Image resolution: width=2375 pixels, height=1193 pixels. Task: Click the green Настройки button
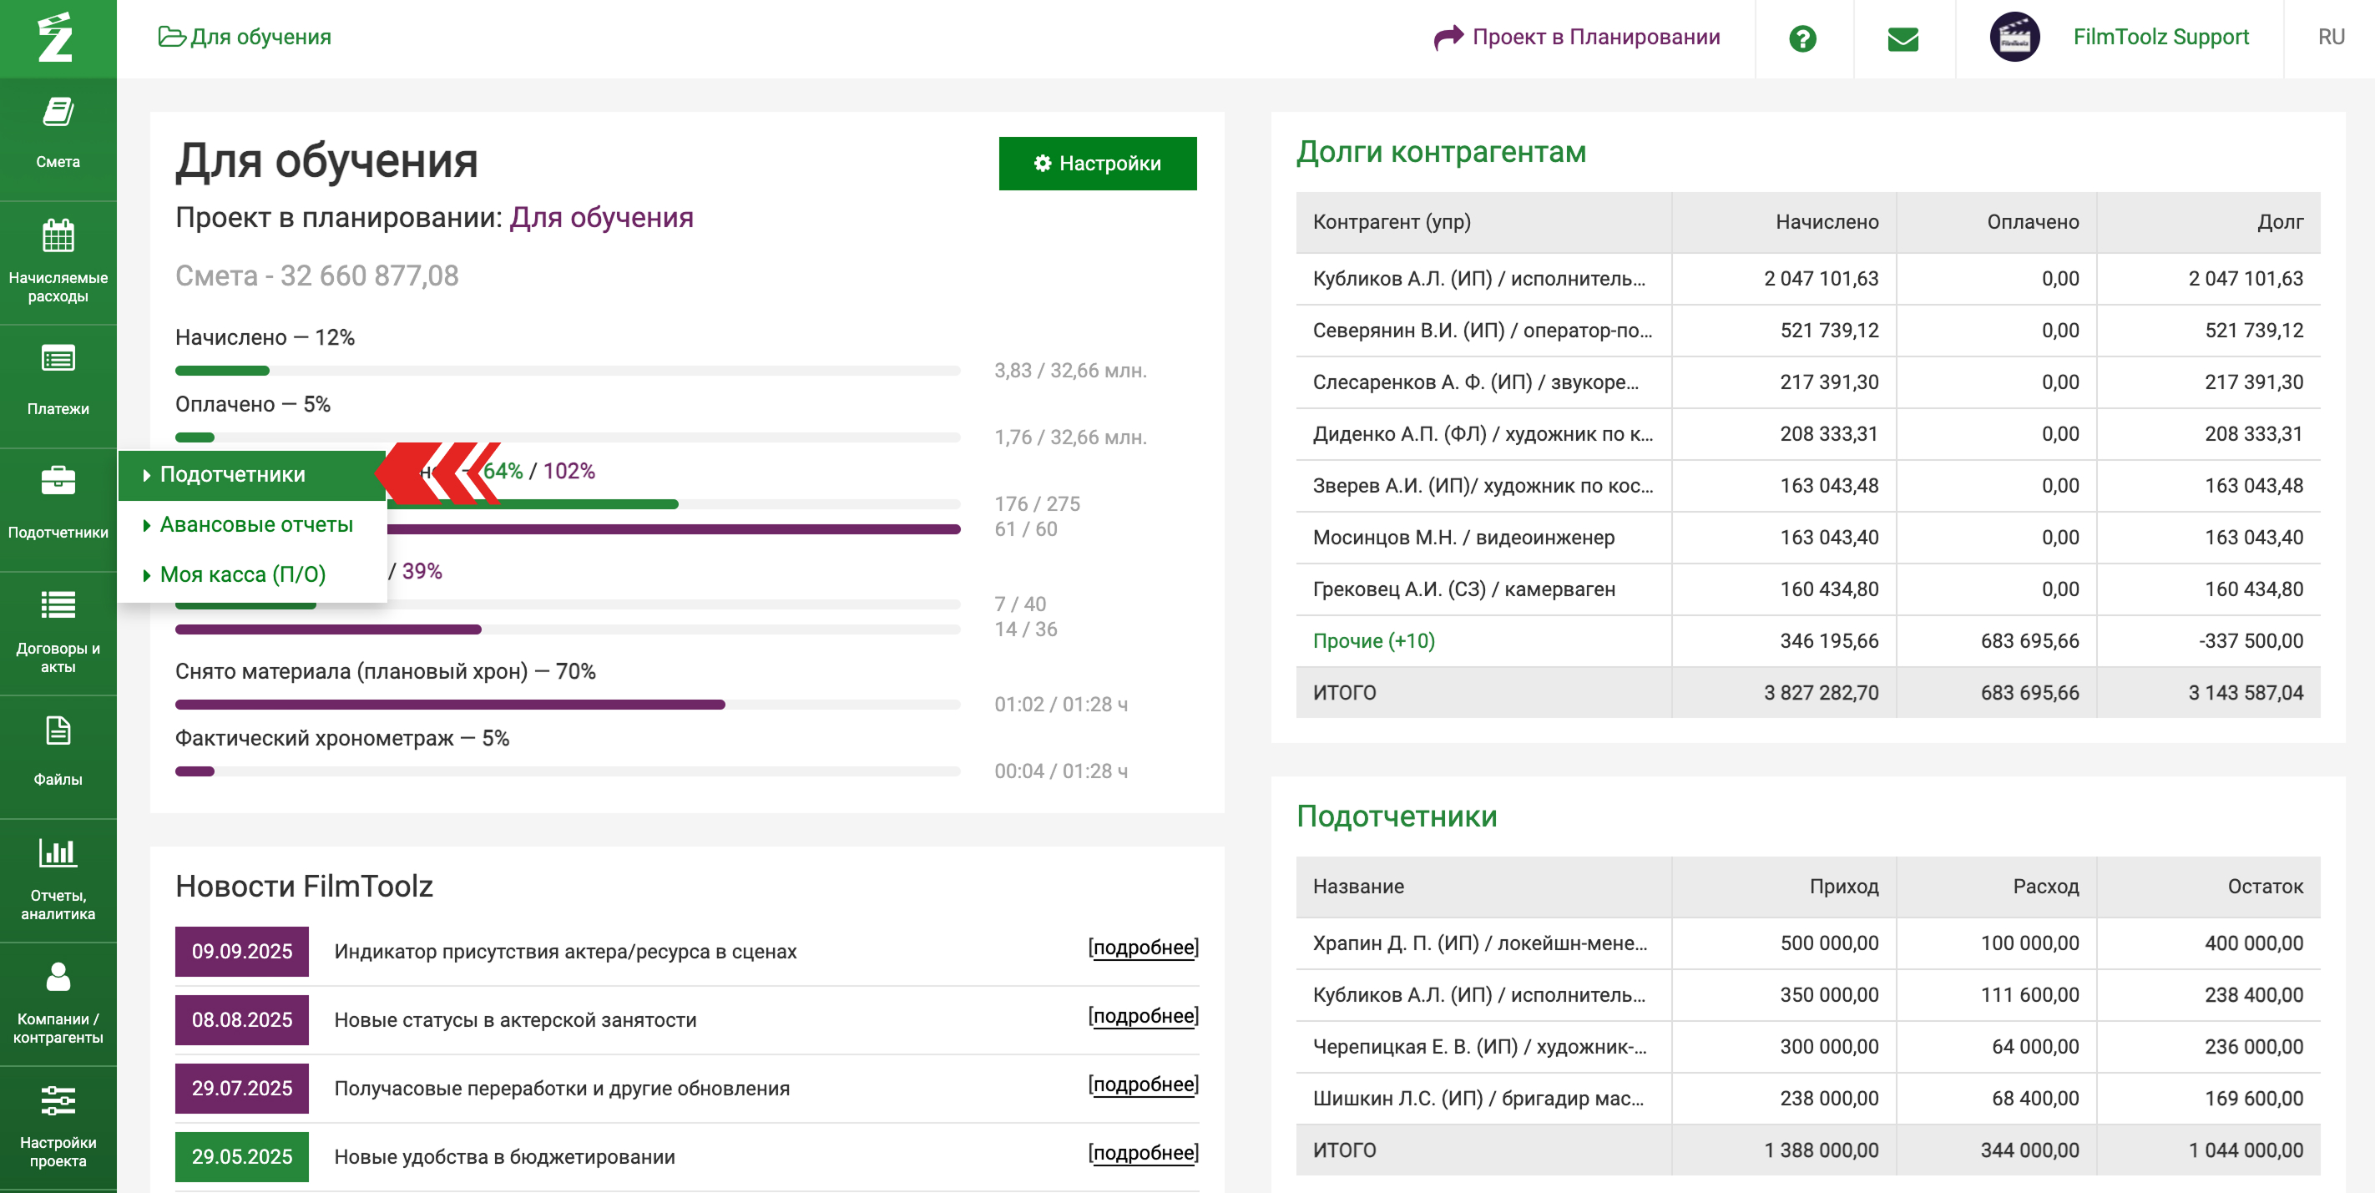click(x=1097, y=163)
